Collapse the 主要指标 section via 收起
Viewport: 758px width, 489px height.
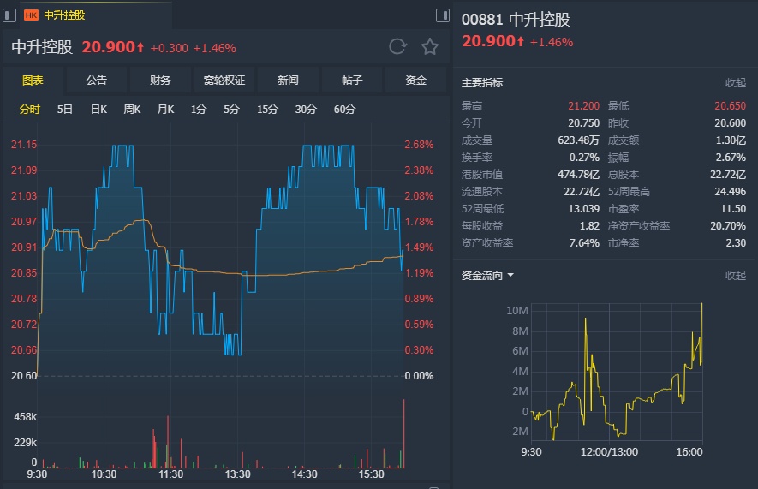pyautogui.click(x=735, y=82)
